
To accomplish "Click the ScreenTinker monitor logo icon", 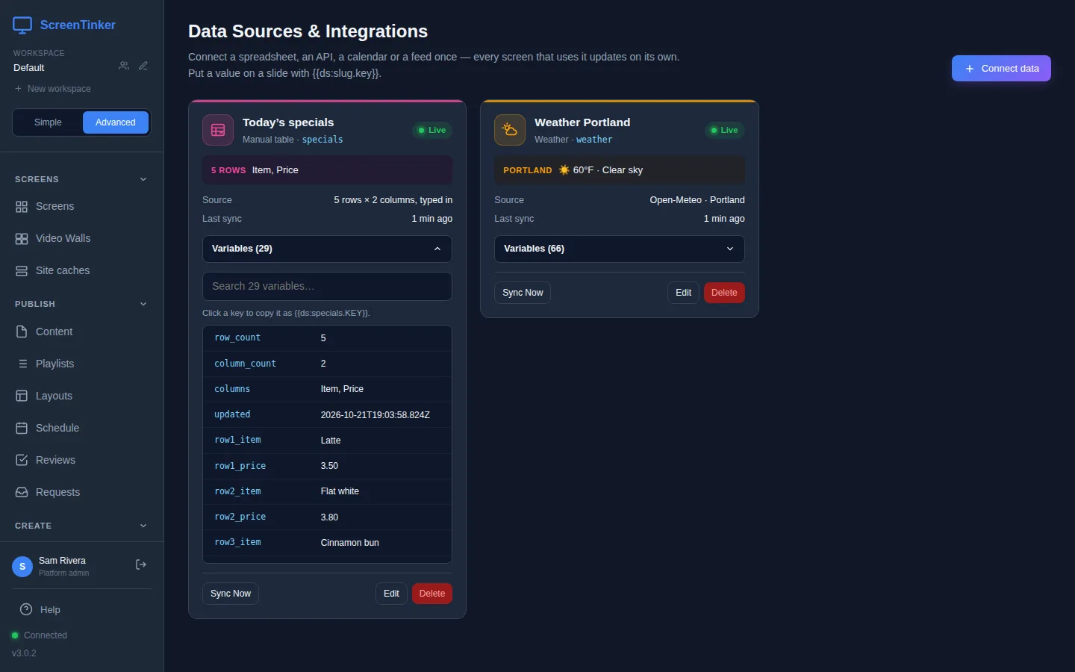I will pyautogui.click(x=22, y=25).
